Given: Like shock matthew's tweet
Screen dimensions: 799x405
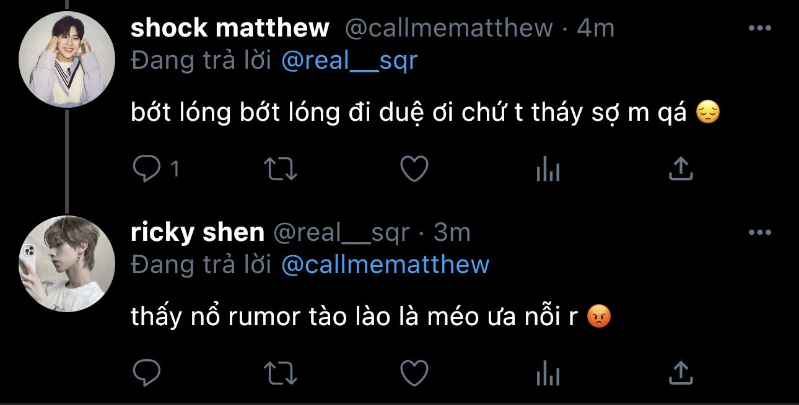Looking at the screenshot, I should [414, 168].
